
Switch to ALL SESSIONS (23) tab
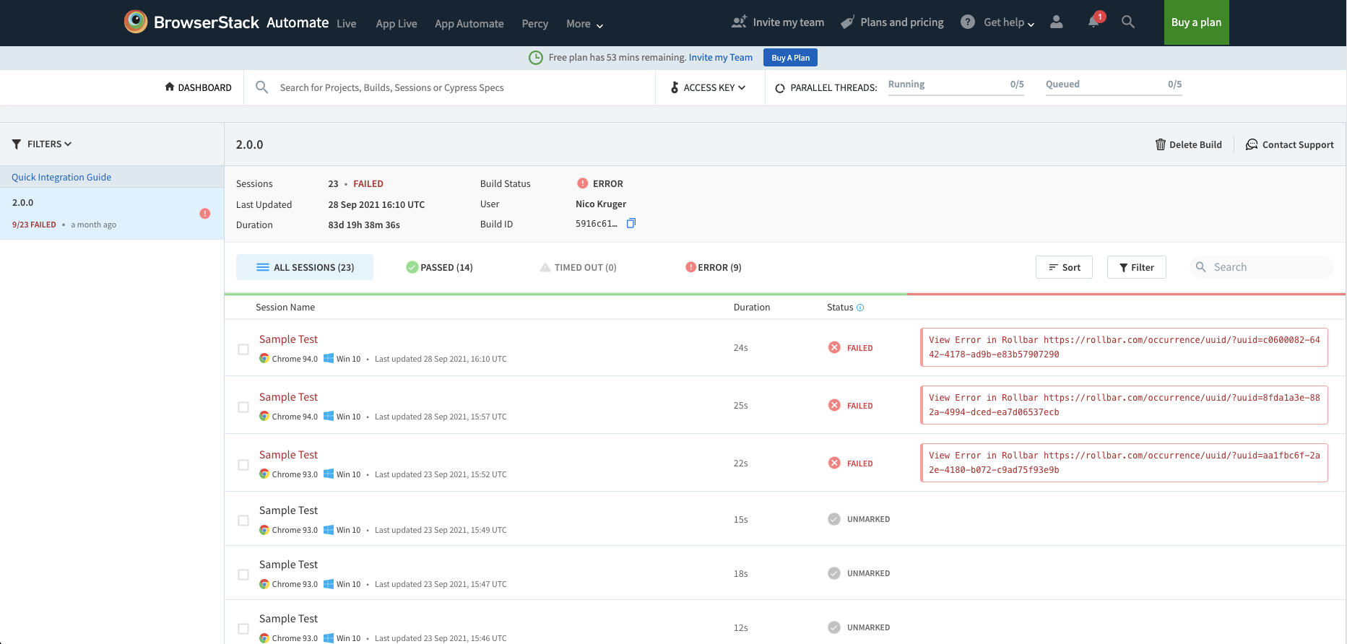(305, 267)
